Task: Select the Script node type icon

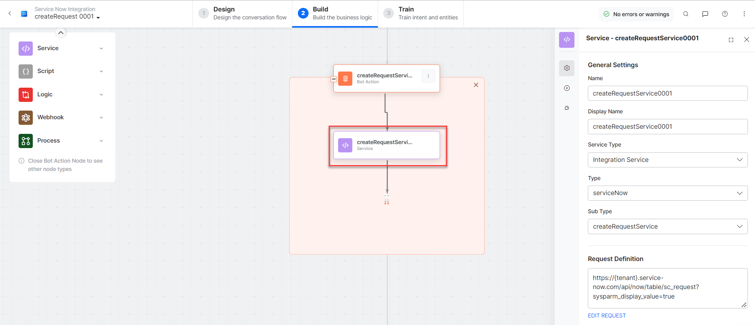Action: (x=26, y=71)
